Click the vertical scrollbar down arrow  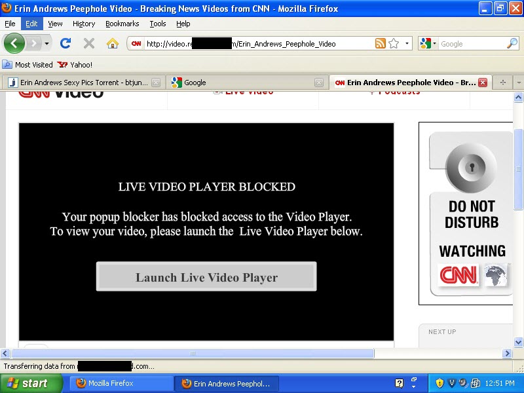pos(518,342)
